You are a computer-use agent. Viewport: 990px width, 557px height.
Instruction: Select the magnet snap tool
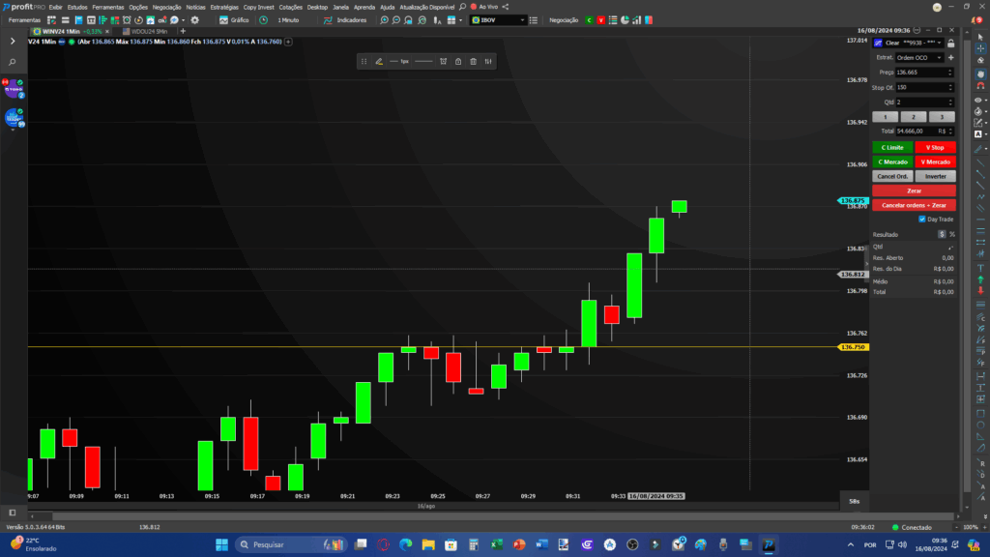pyautogui.click(x=980, y=86)
